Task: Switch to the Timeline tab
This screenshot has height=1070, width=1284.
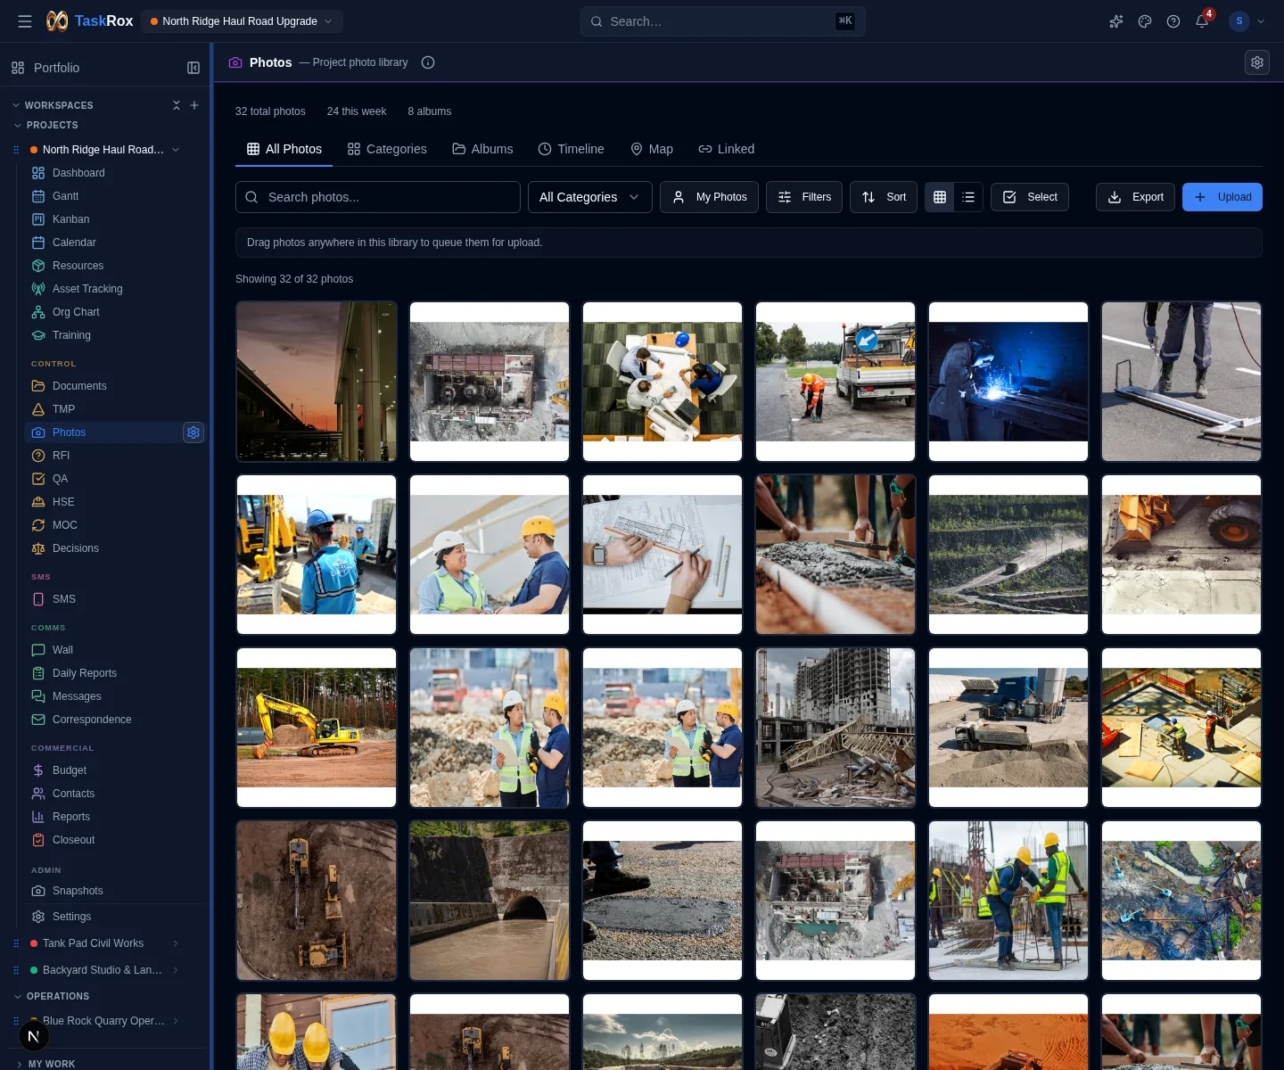Action: [572, 149]
